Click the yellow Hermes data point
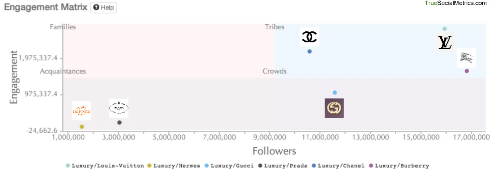This screenshot has height=172, width=497. 82,127
